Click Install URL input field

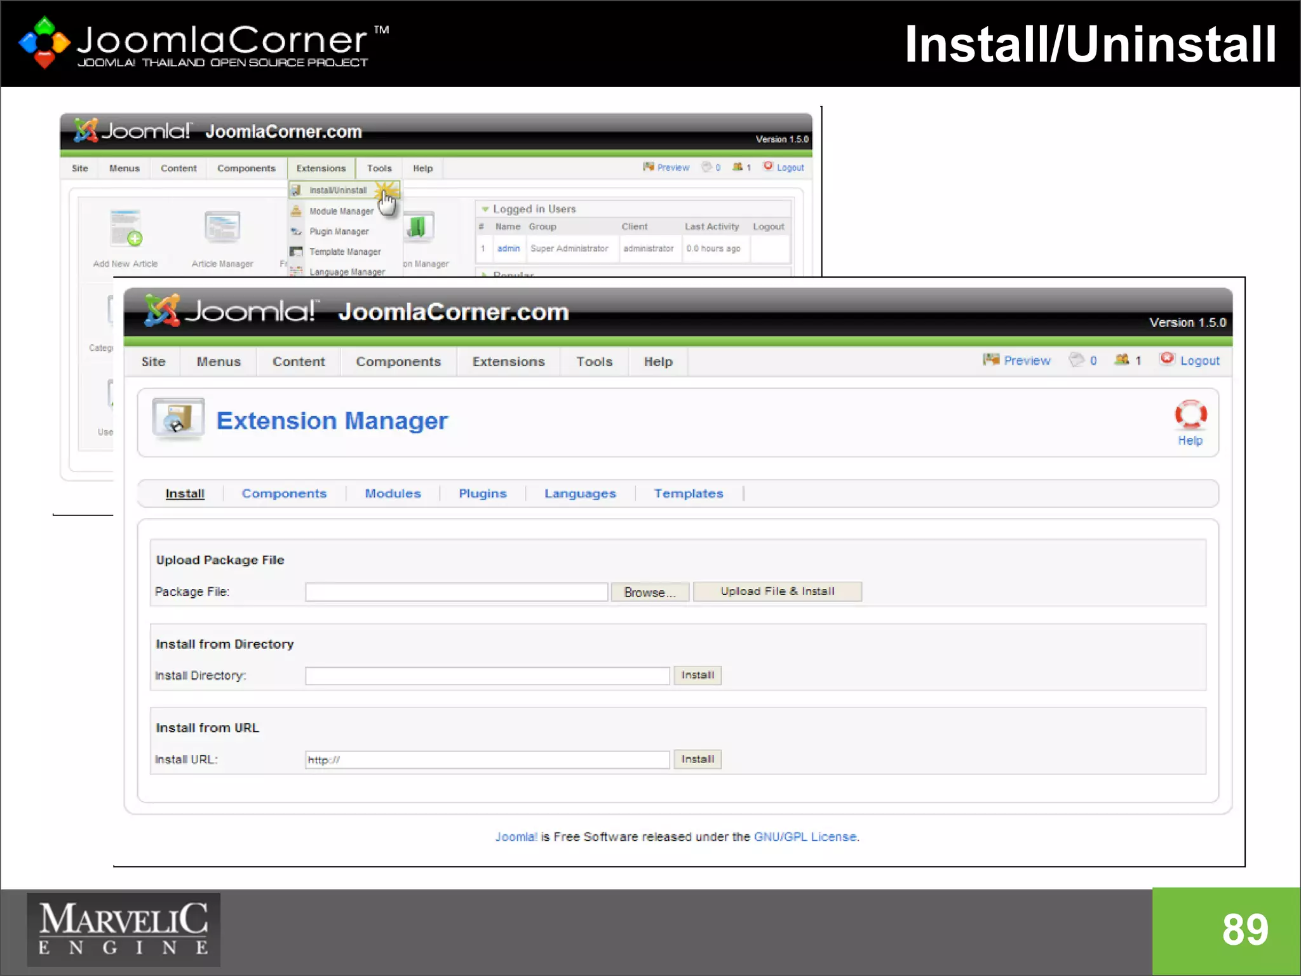pos(487,759)
